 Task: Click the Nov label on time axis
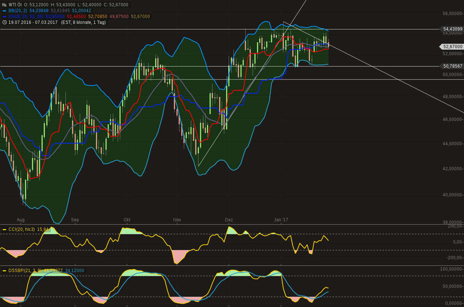coord(177,220)
